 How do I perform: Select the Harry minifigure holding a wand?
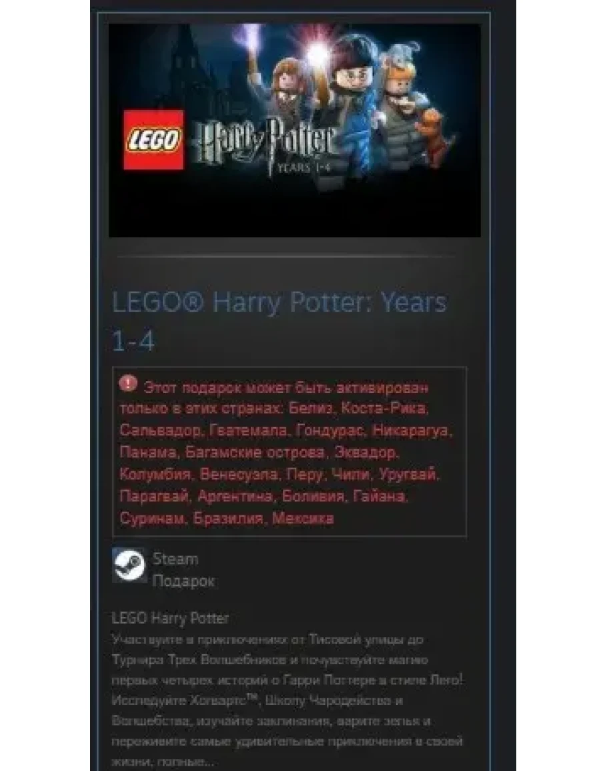350,98
